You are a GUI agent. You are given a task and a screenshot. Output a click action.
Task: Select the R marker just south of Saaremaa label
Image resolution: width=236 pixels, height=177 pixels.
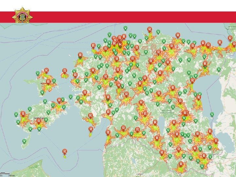[39, 121]
